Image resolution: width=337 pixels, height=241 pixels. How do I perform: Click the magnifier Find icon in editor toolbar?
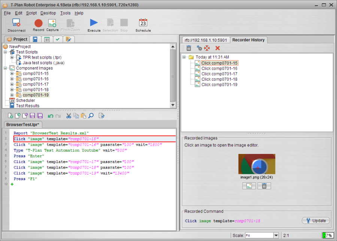91,116
